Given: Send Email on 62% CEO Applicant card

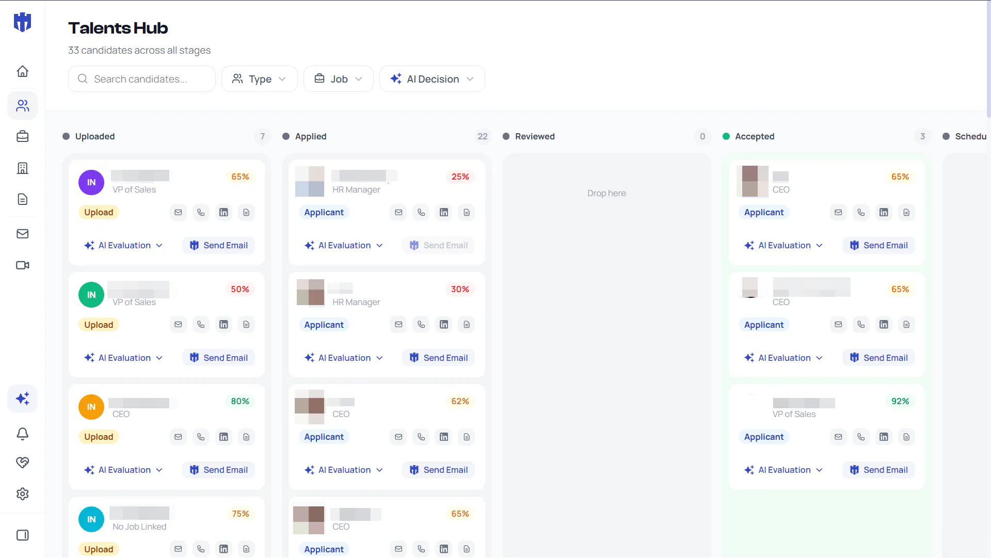Looking at the screenshot, I should coord(439,470).
